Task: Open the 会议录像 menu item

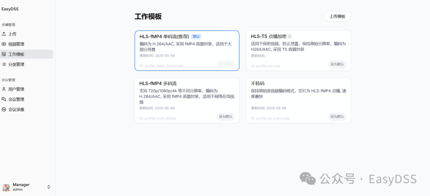Action: tap(27, 110)
